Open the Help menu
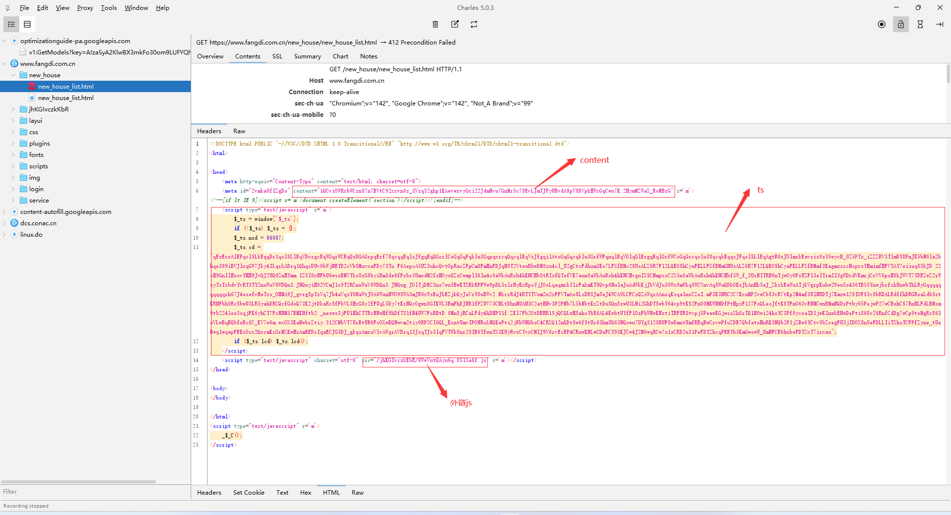This screenshot has height=515, width=951. pyautogui.click(x=162, y=8)
